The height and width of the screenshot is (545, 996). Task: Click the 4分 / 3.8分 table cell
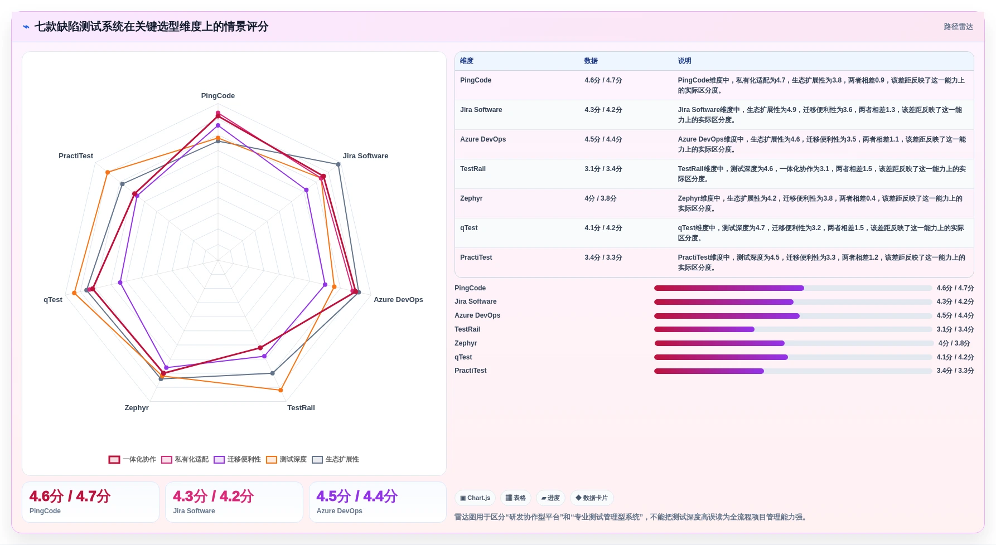point(601,198)
